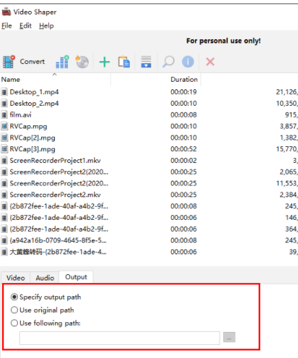Switch to the Audio tab
The image size is (298, 358).
coord(45,278)
